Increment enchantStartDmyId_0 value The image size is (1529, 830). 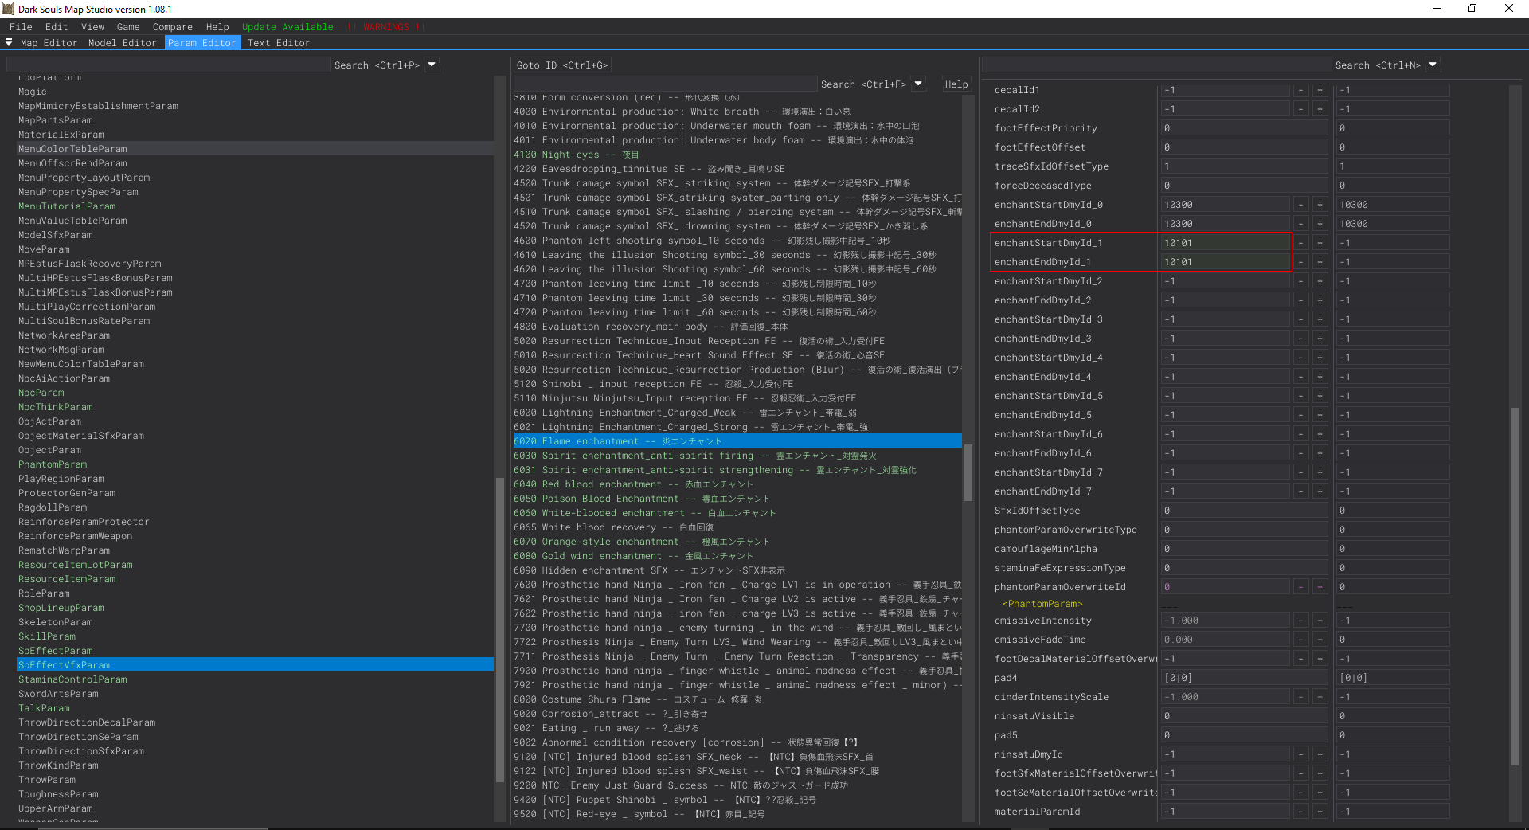pyautogui.click(x=1320, y=205)
